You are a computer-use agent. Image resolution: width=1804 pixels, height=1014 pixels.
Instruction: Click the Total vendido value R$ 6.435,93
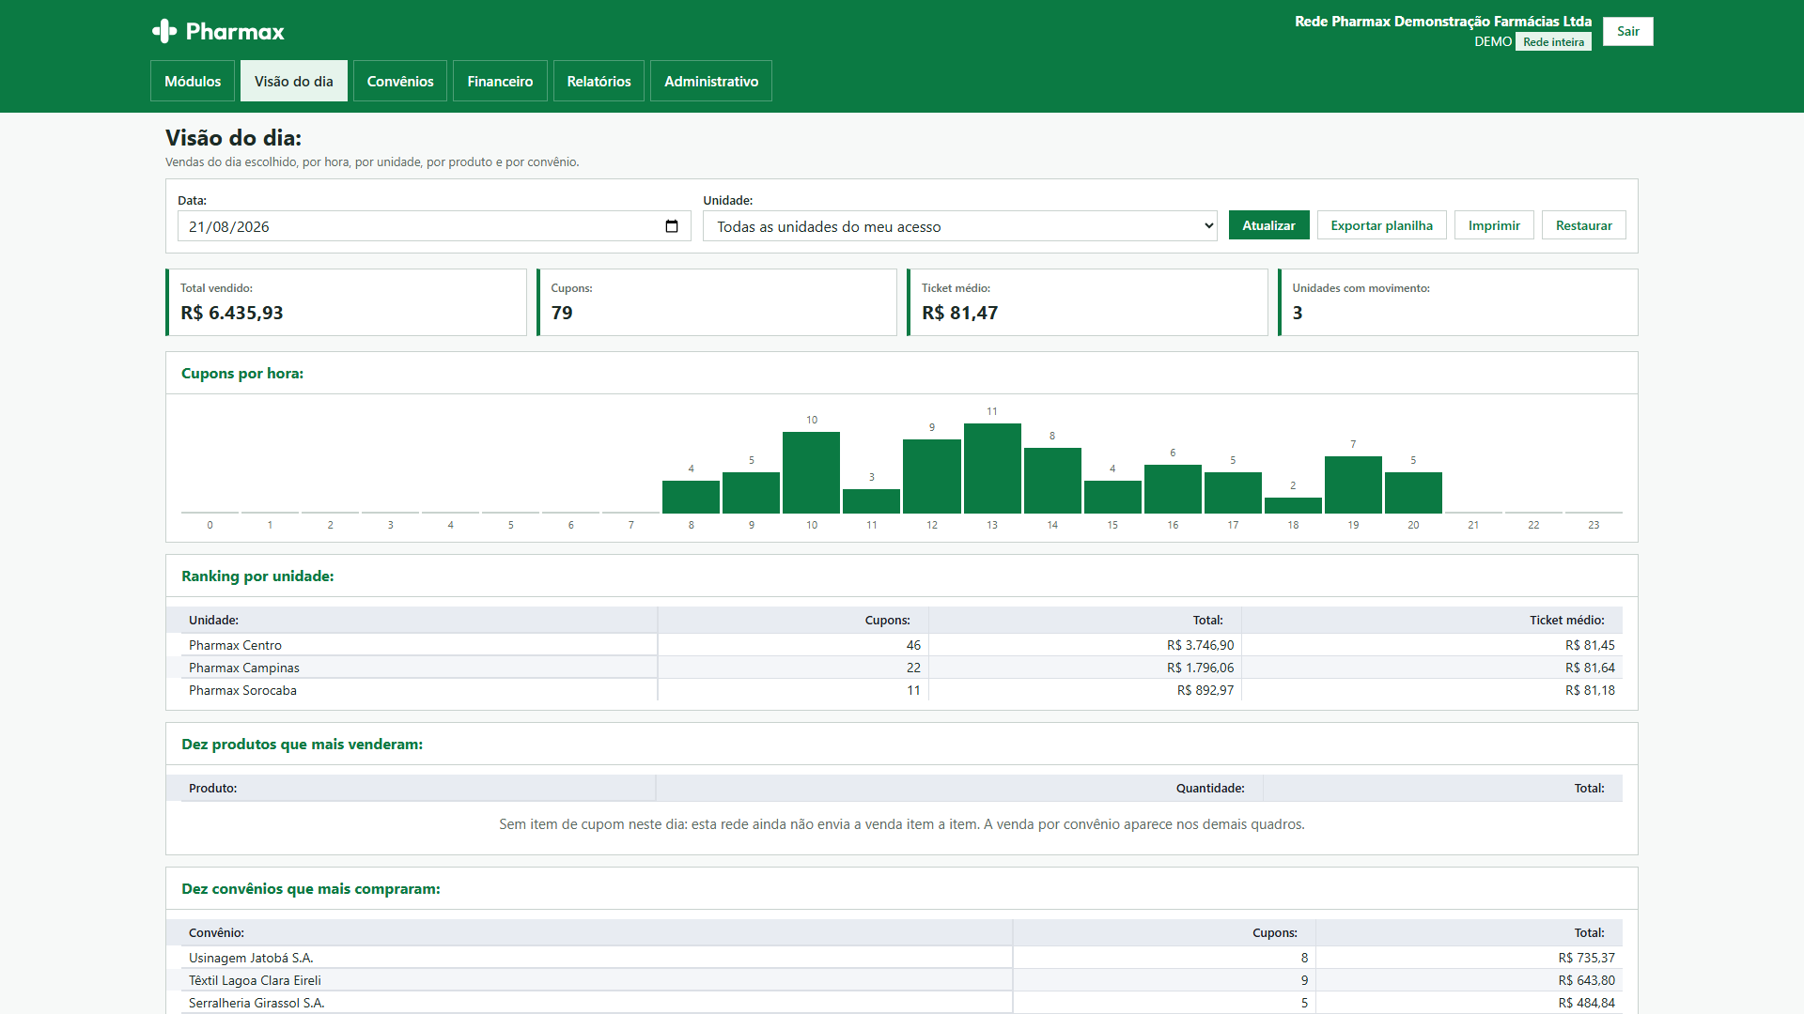232,313
